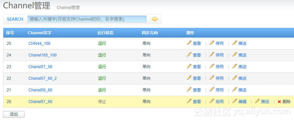
Task: Click 推送 link for Chanel57_60
Action: tap(265, 102)
